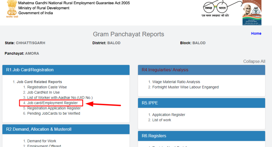Click the panchayat value AMORA
Image resolution: width=272 pixels, height=147 pixels.
tap(32, 53)
